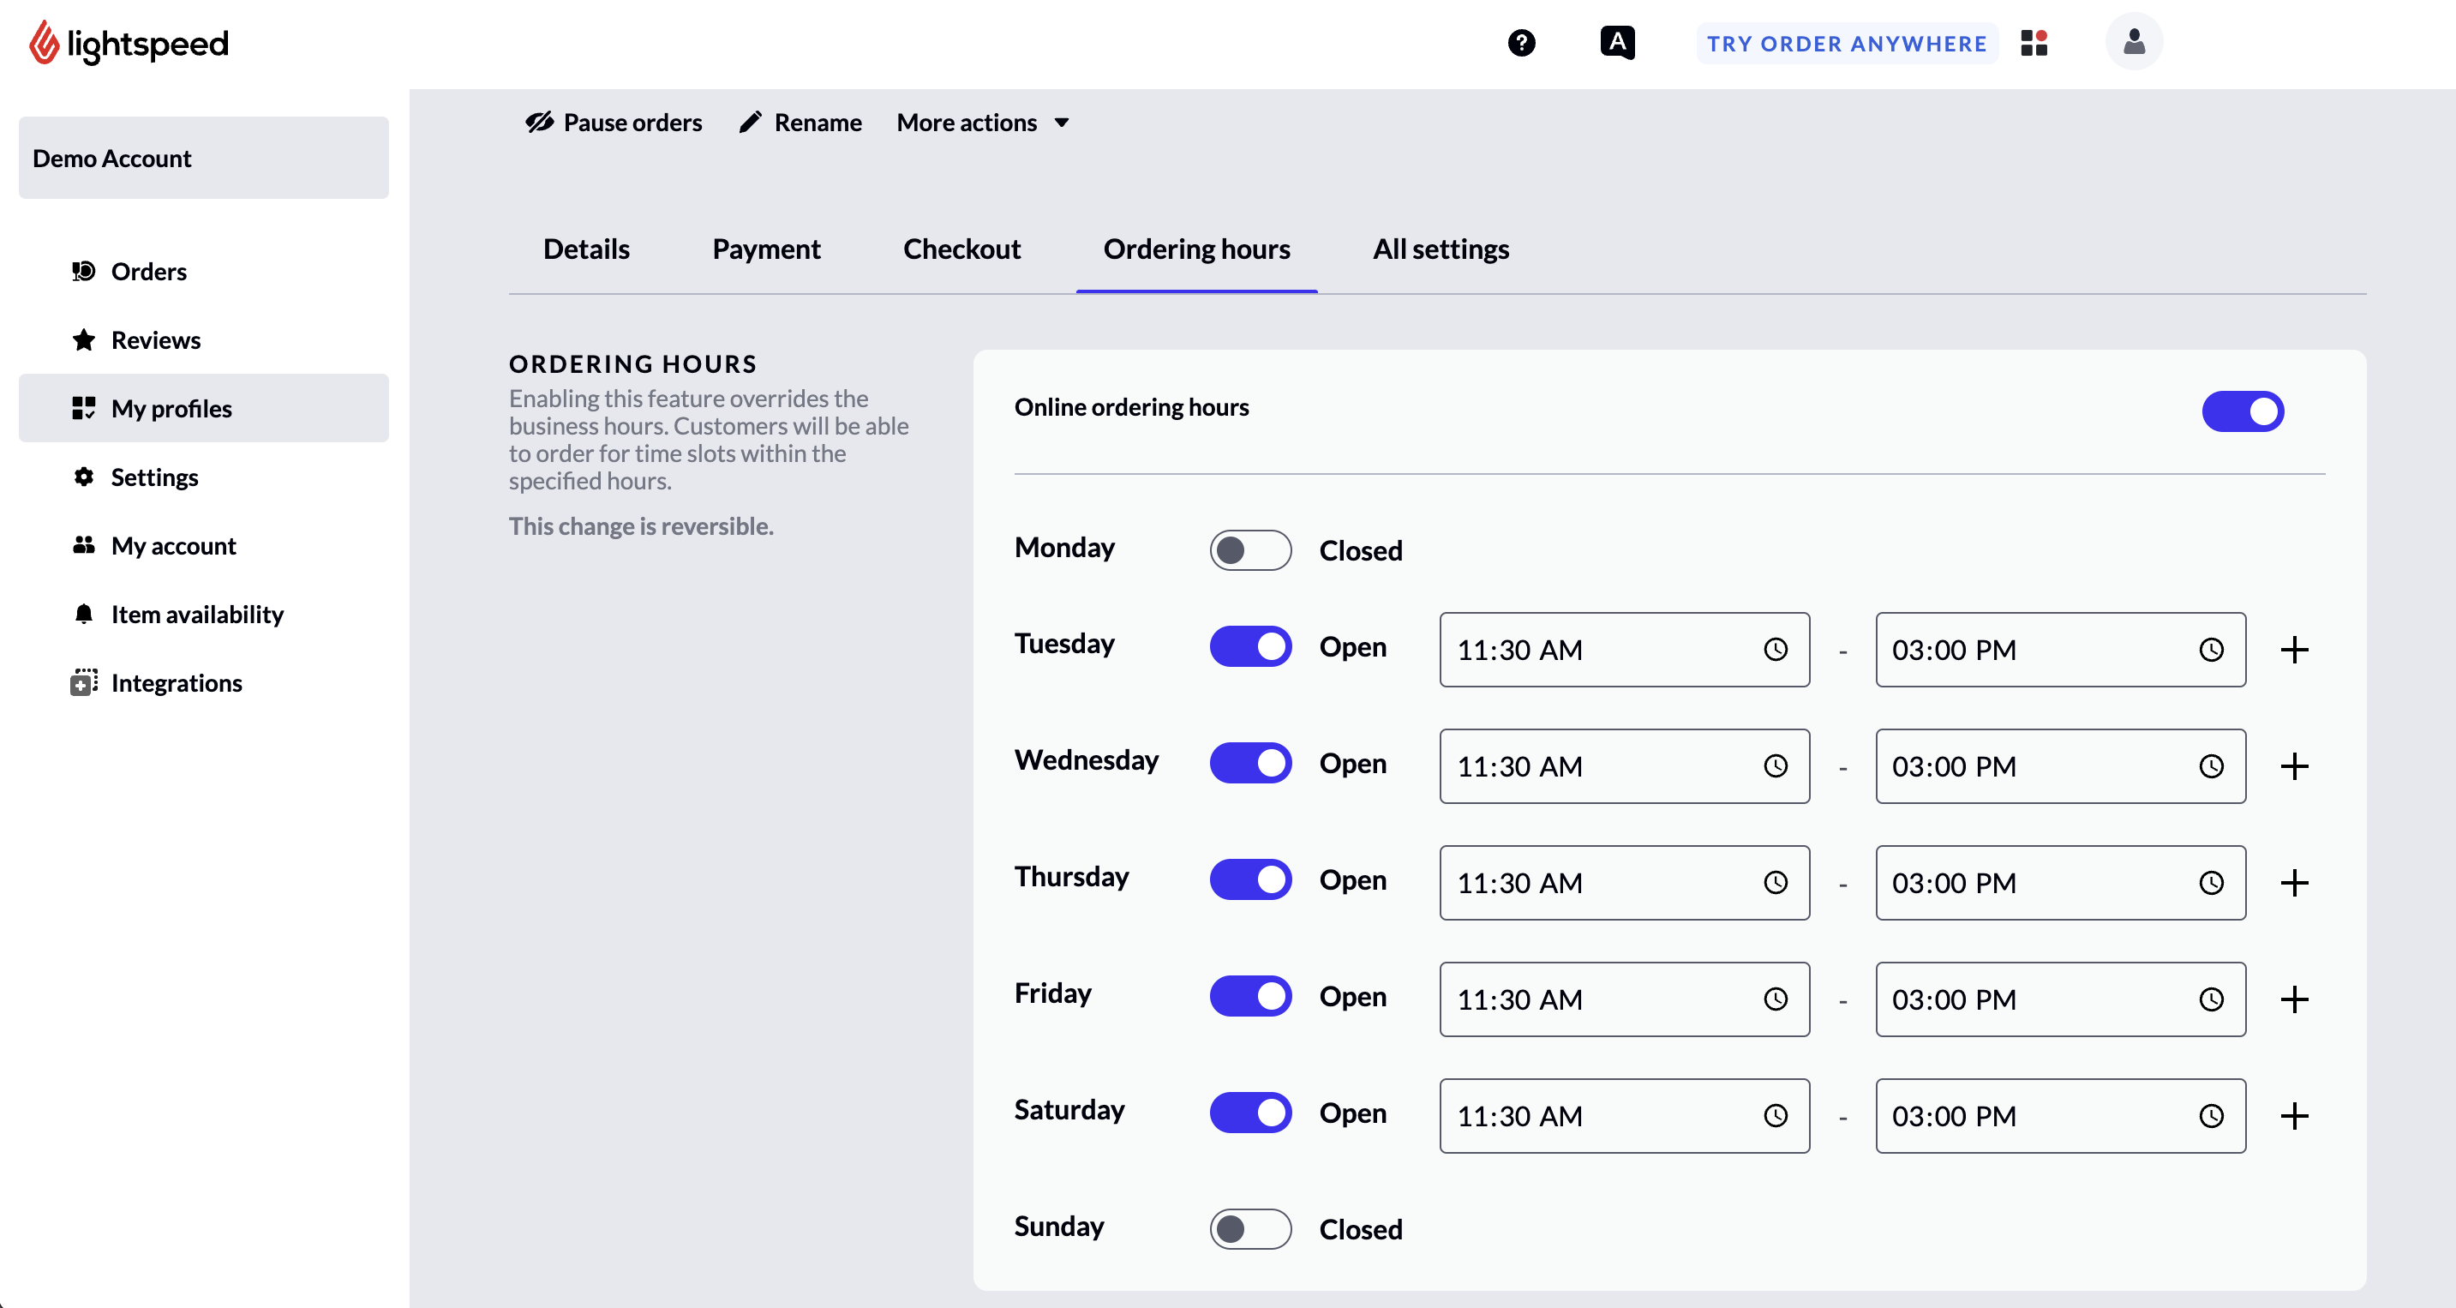Add another time slot for Wednesday

coord(2294,766)
